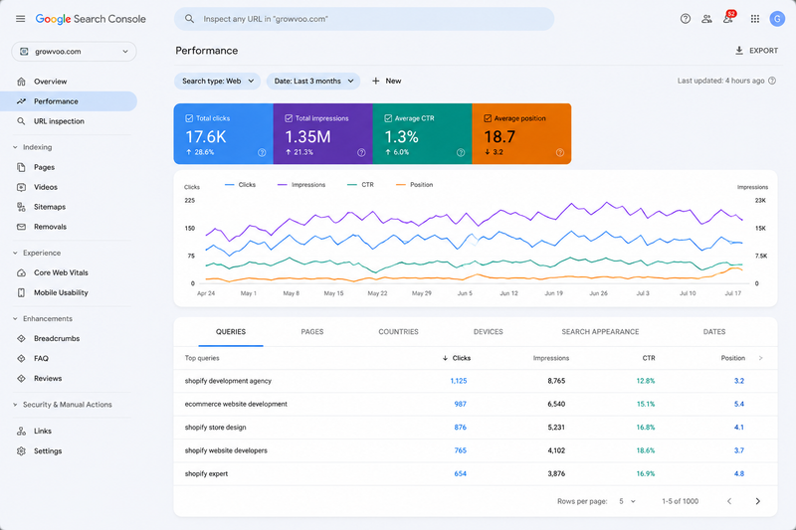Click the Export download icon

click(x=739, y=50)
